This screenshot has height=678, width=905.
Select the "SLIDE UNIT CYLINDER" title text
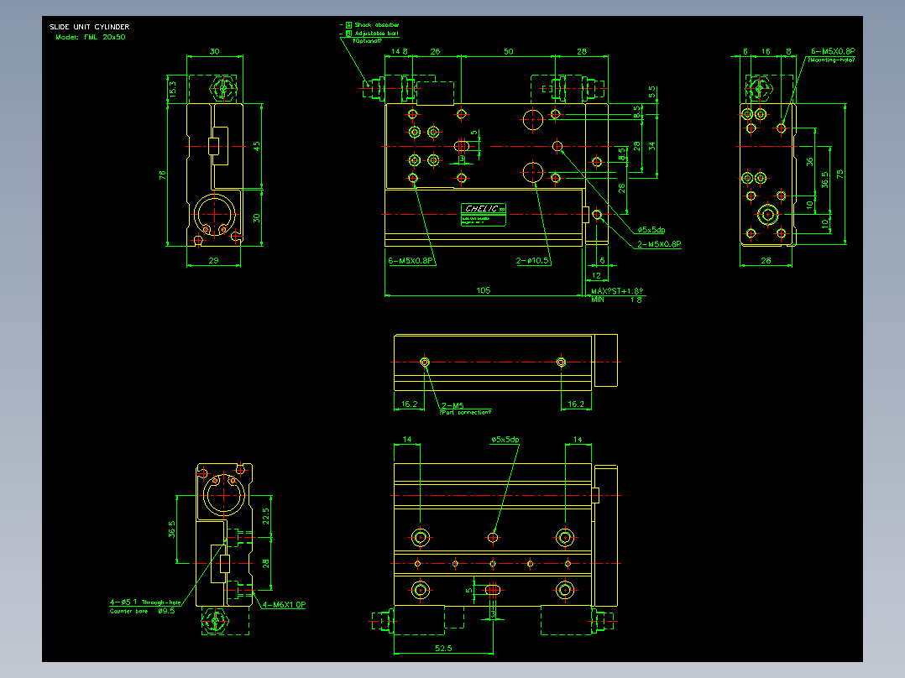point(90,27)
